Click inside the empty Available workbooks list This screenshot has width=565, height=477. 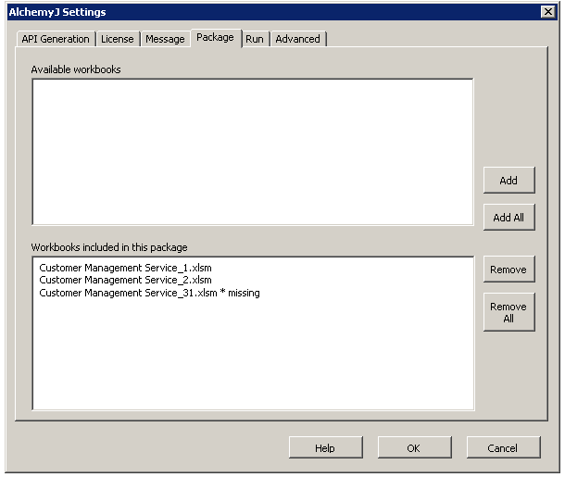[252, 151]
